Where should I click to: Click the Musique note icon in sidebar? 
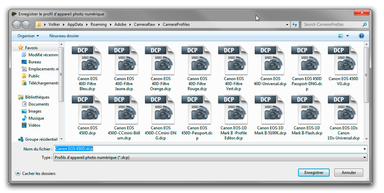click(x=24, y=118)
